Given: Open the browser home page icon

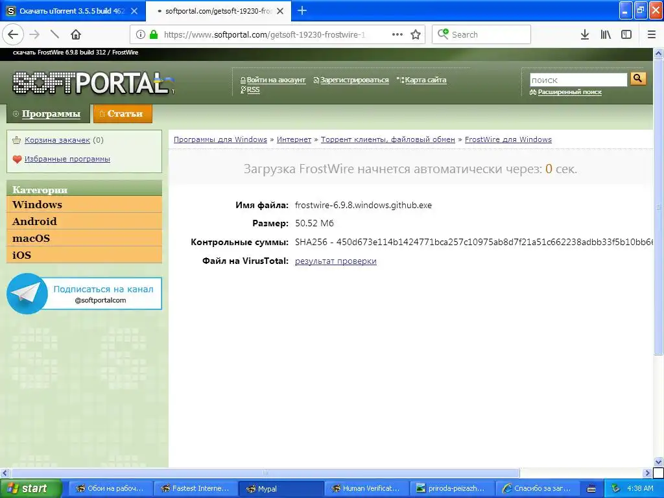Looking at the screenshot, I should pos(76,35).
